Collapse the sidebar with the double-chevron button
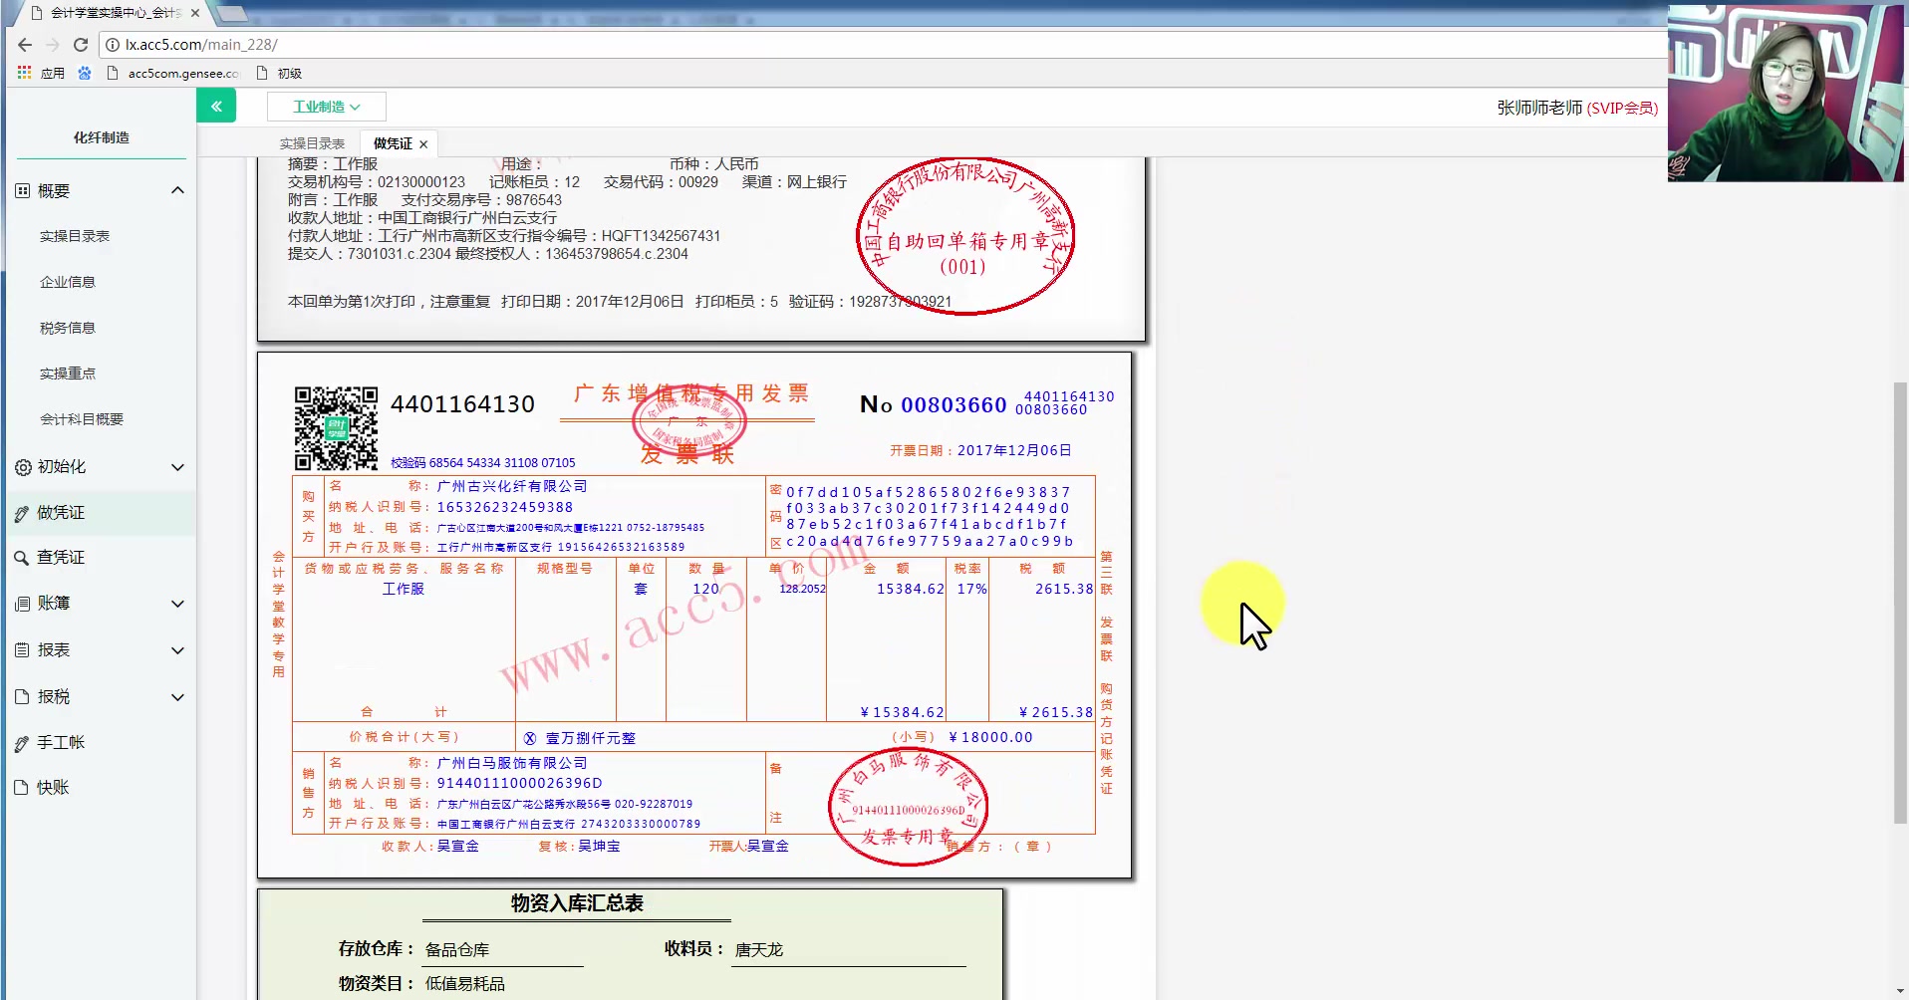The image size is (1909, 1000). click(216, 105)
